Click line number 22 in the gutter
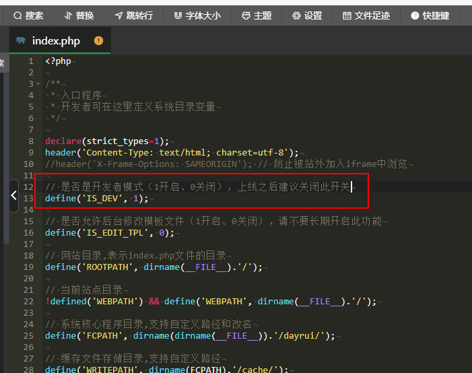Image resolution: width=472 pixels, height=373 pixels. click(28, 302)
